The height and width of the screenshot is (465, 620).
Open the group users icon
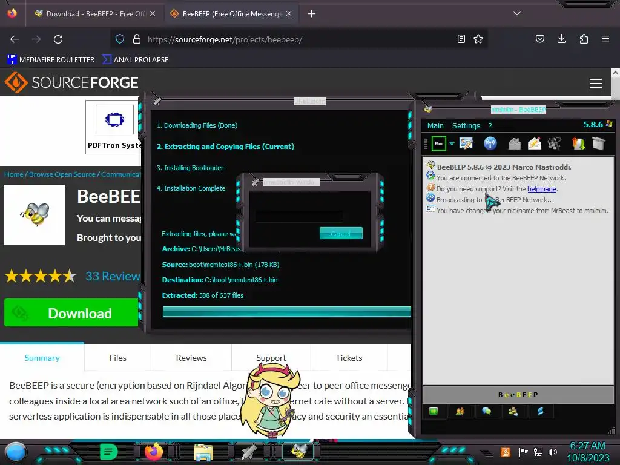(513, 411)
